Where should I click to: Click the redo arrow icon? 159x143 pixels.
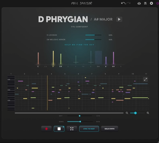click(128, 3)
